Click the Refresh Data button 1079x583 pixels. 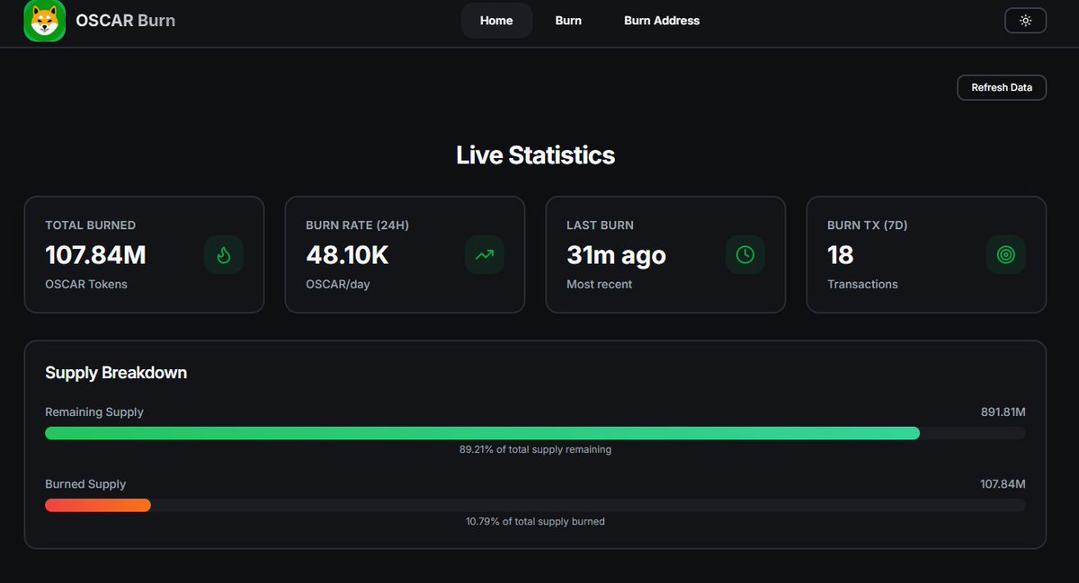pyautogui.click(x=1002, y=87)
